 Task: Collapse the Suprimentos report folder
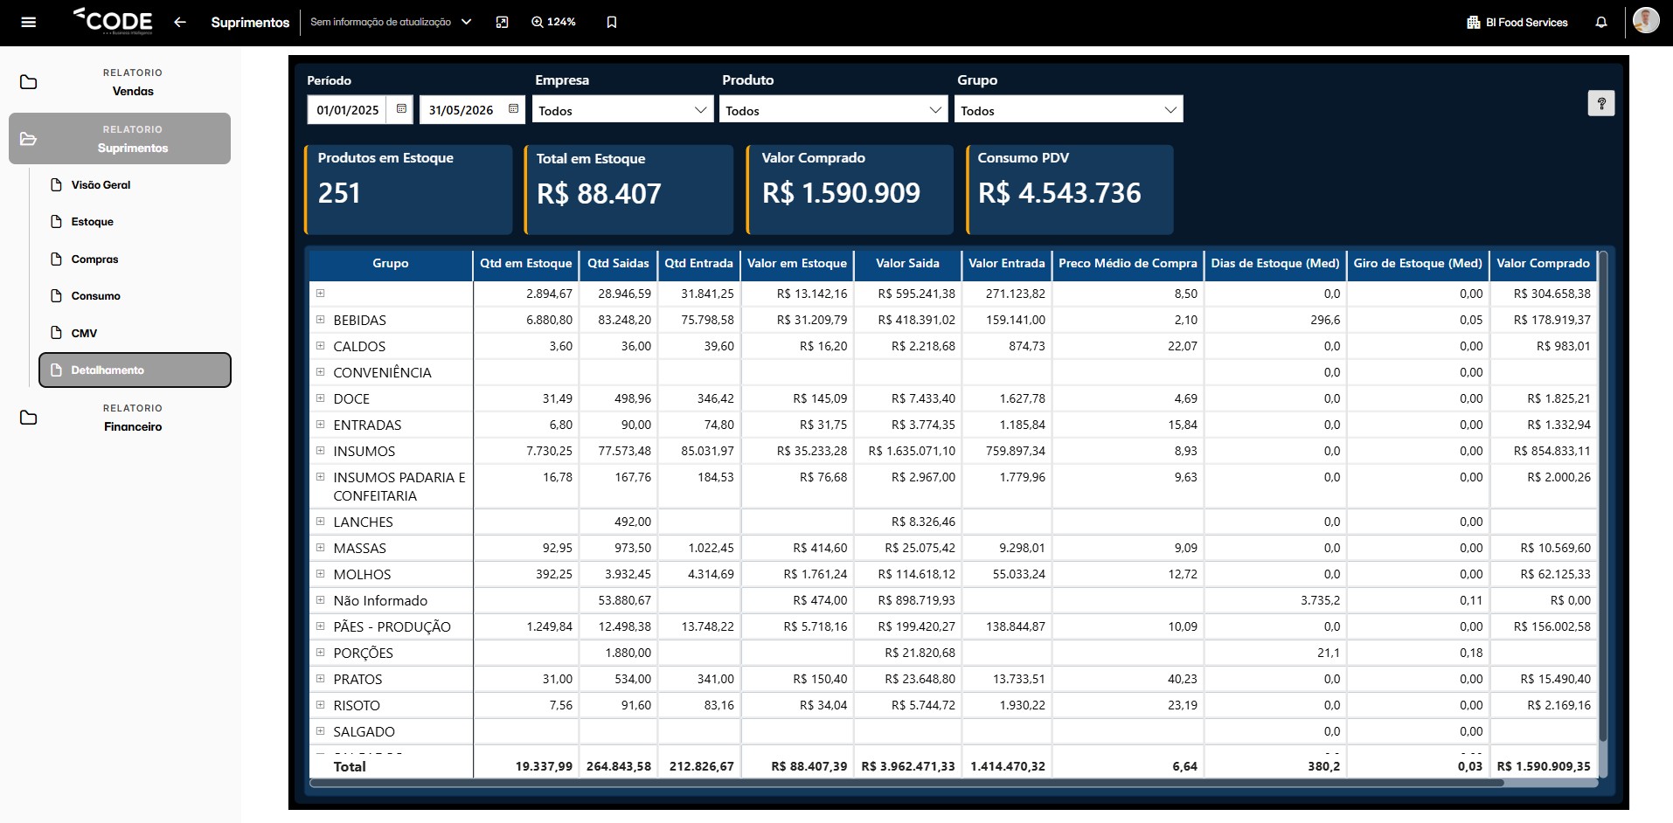[x=120, y=138]
